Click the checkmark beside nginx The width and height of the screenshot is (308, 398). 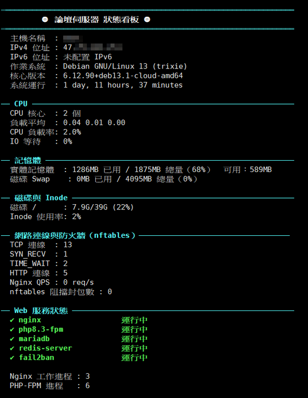coord(12,320)
